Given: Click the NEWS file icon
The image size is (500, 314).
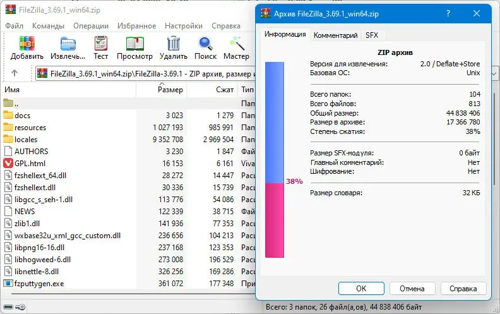Looking at the screenshot, I should 8,211.
